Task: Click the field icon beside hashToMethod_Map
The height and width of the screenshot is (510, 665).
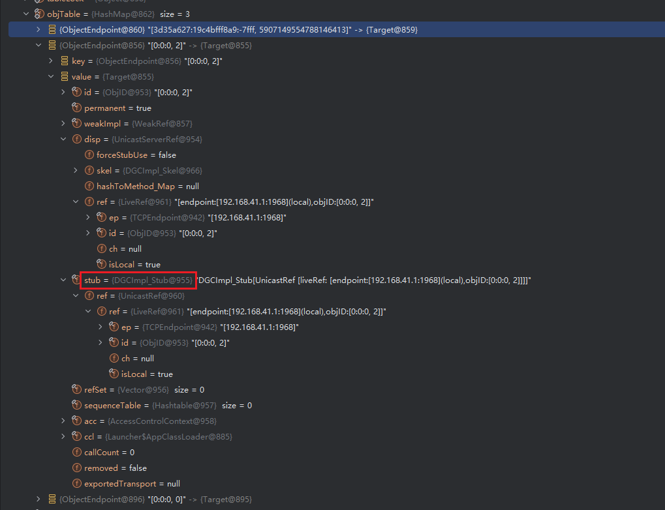Action: [89, 186]
